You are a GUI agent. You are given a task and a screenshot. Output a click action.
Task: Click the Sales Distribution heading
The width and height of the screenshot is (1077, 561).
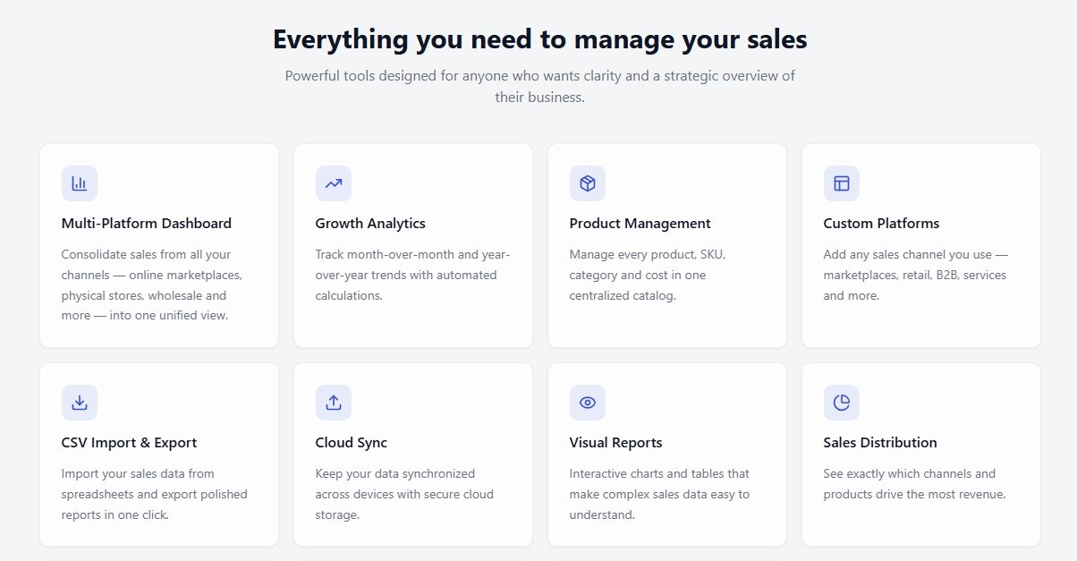click(879, 442)
